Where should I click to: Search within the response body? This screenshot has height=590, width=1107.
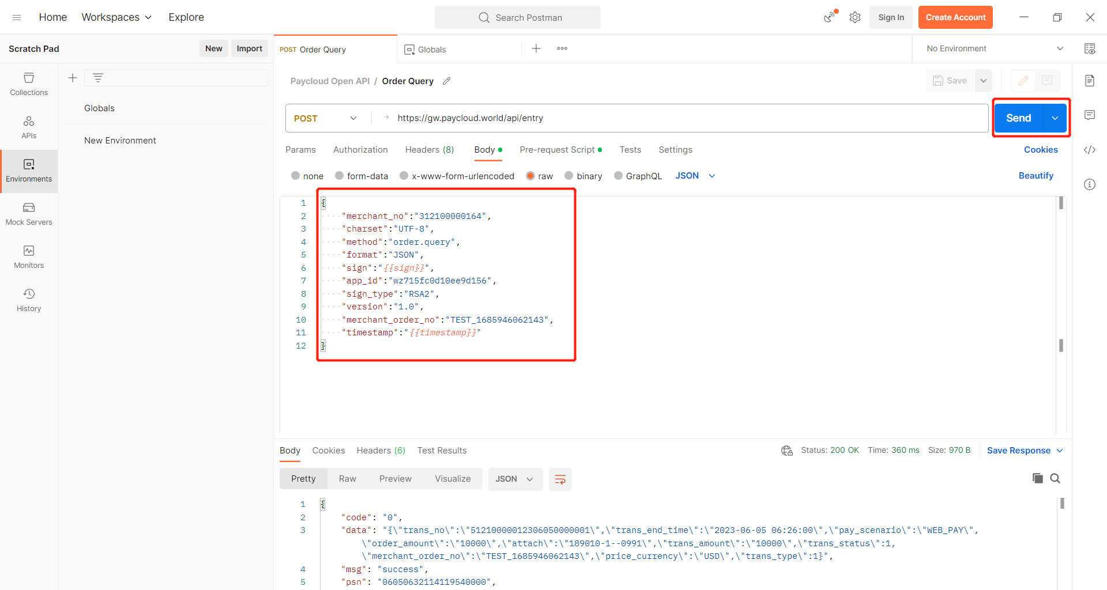tap(1055, 478)
